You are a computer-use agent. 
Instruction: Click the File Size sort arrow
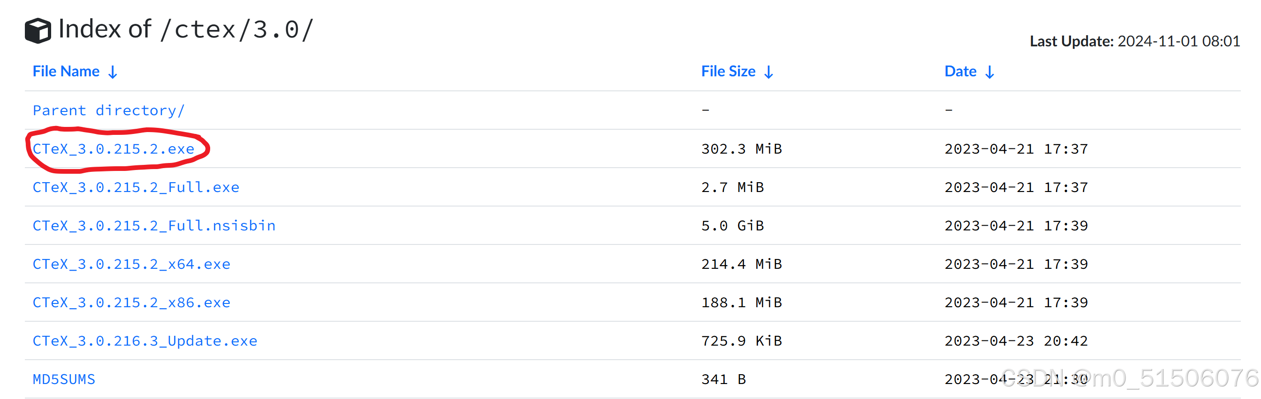[768, 73]
